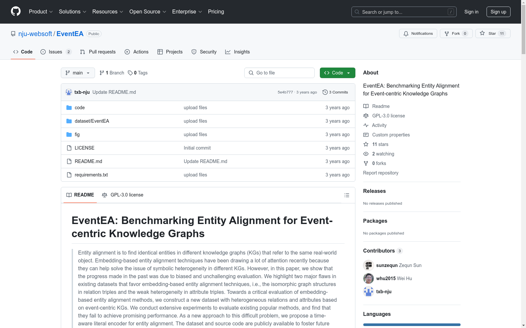The image size is (526, 328).
Task: Click the branch icon beside 1 Branch
Action: pos(102,73)
